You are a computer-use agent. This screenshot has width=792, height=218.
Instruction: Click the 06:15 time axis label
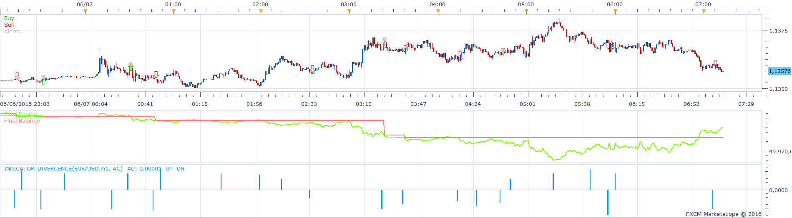coord(637,104)
